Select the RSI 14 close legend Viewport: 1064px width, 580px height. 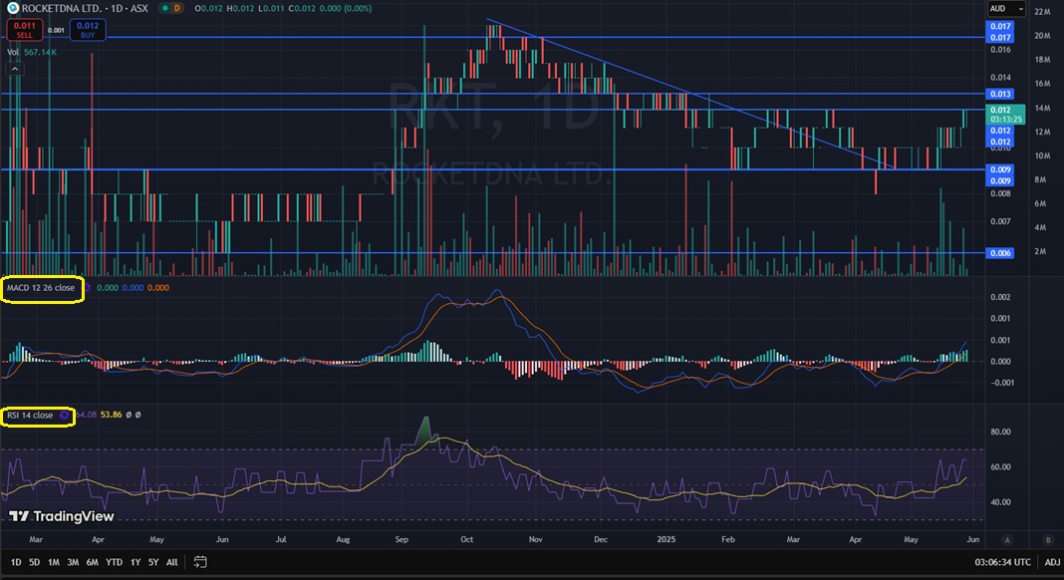[x=30, y=415]
